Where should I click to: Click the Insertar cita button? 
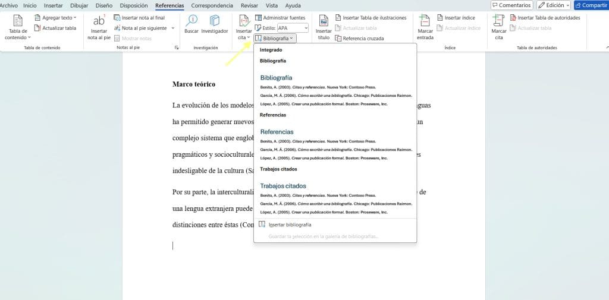click(244, 27)
